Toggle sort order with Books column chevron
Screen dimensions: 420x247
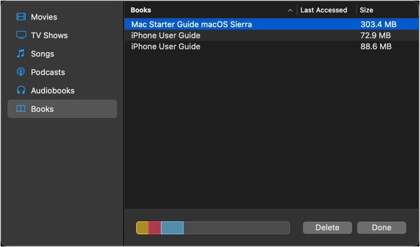coord(290,10)
